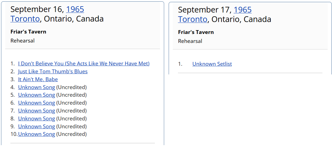
Task: Click Unknown Song link at number 4
Action: pos(36,87)
